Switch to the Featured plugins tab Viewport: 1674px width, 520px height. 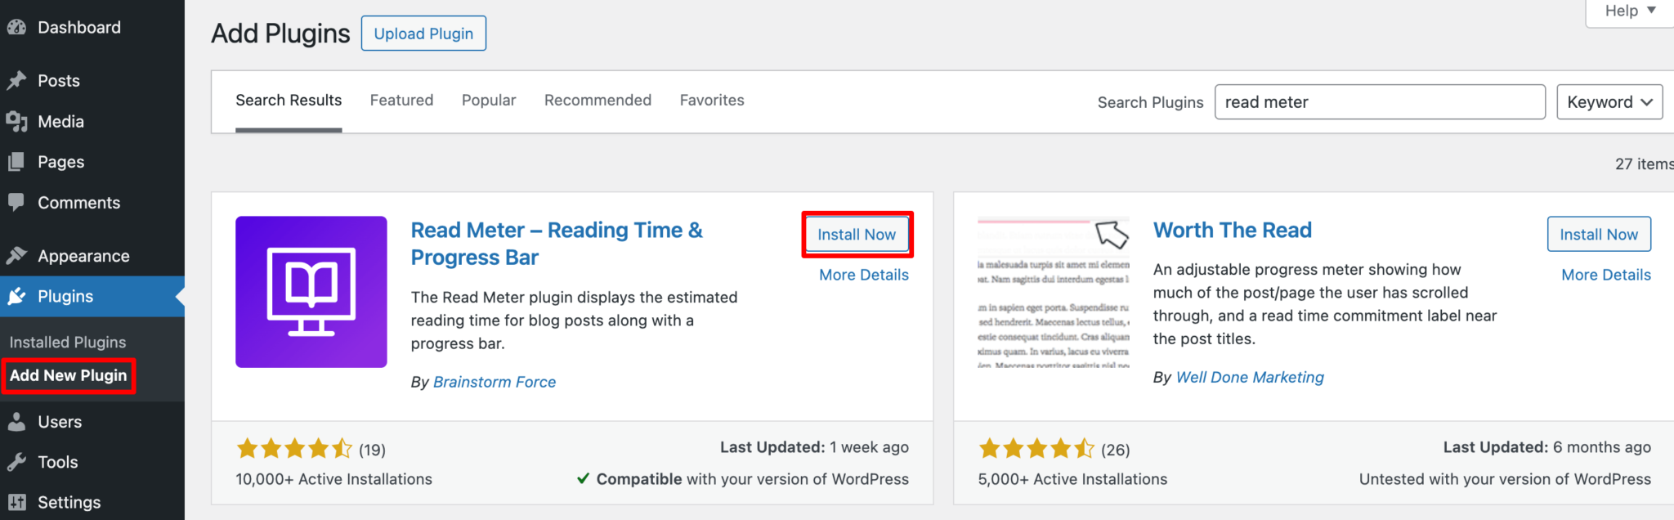401,100
